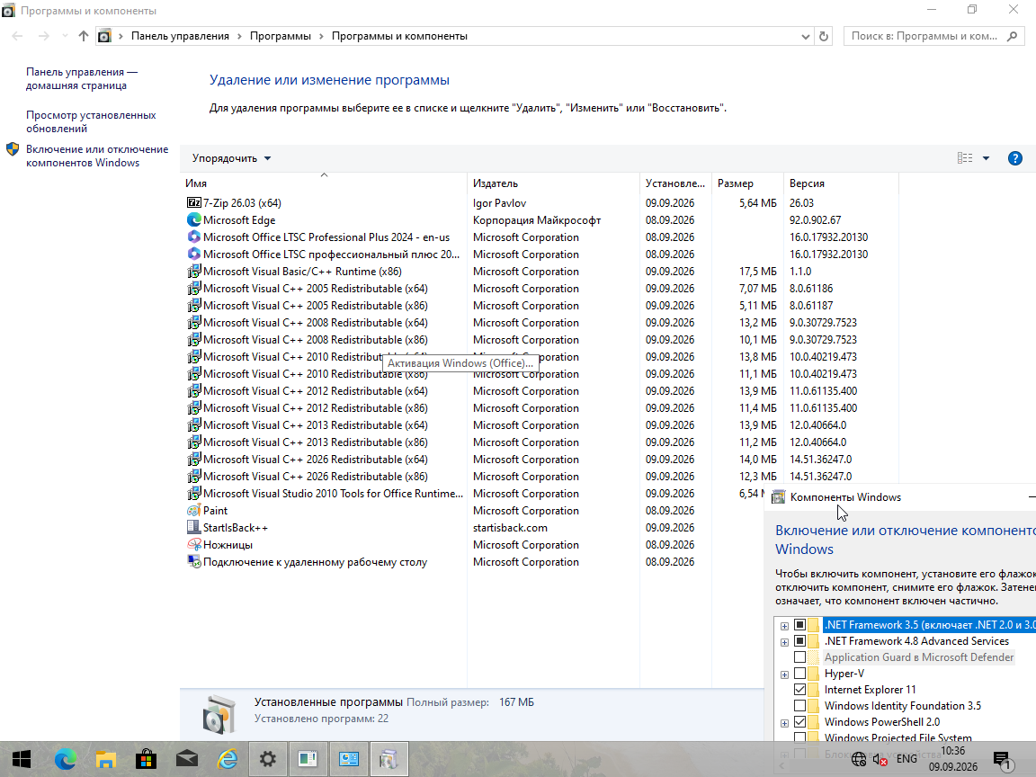
Task: Click the change view layout icon
Action: (965, 158)
